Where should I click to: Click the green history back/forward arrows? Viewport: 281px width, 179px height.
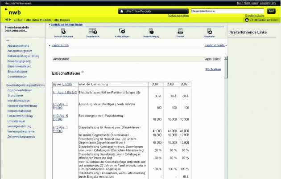(8, 20)
